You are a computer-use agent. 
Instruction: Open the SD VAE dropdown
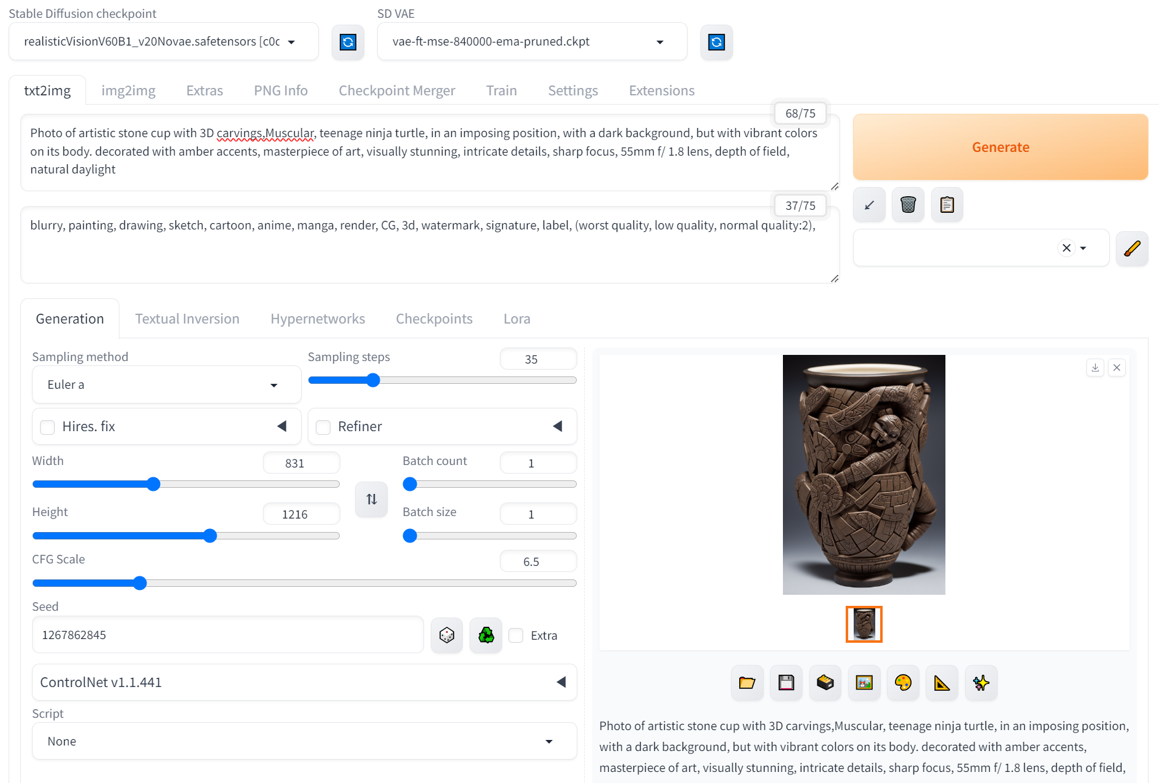click(532, 42)
